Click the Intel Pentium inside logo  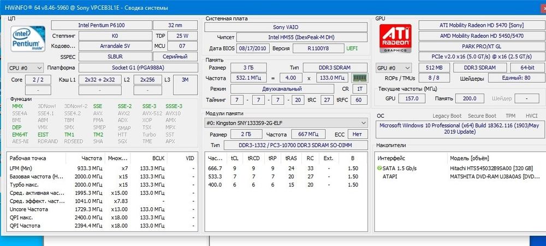[28, 39]
